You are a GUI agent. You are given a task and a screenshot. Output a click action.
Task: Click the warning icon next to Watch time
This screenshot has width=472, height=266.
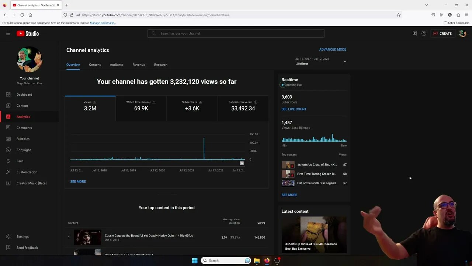click(x=154, y=102)
